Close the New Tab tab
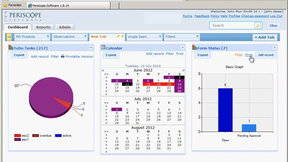288x162 pixels. (123, 36)
